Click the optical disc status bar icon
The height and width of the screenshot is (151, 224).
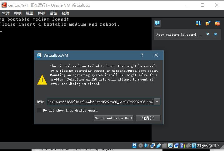[x=141, y=146]
